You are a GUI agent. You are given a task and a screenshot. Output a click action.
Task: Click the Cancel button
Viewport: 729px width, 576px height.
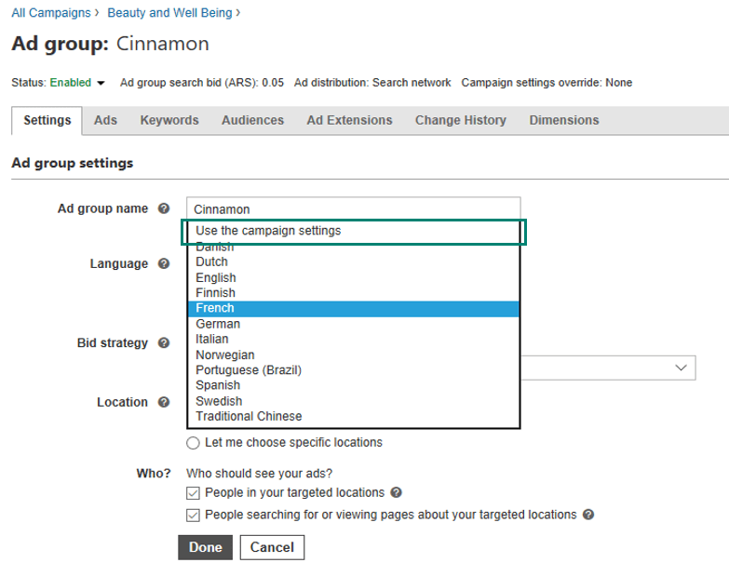point(272,547)
